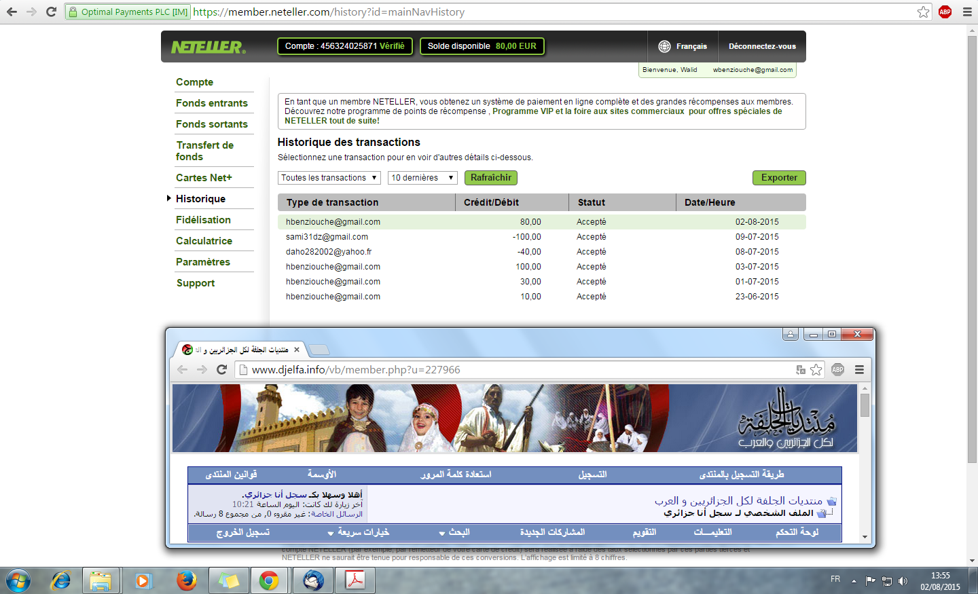Open the forum calendar link in navbar

tap(645, 532)
